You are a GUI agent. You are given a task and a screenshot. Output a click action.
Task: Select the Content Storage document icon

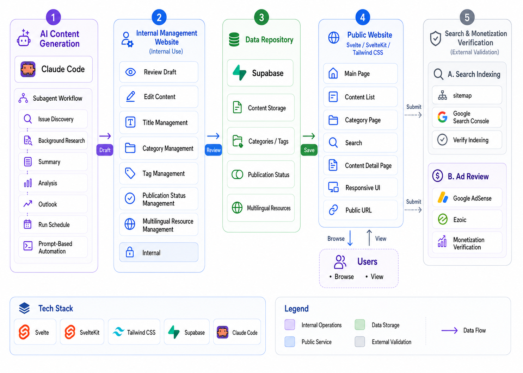[x=238, y=107]
